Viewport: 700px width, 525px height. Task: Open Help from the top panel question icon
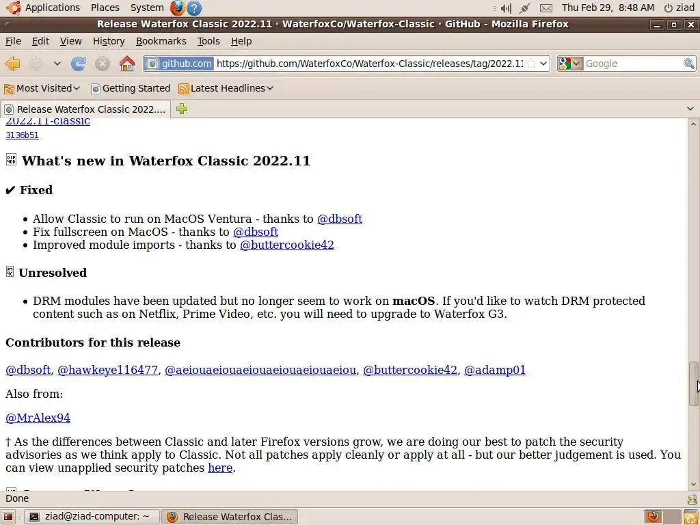(x=193, y=8)
